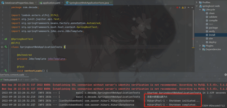Select the verify lifecycle goal
227x108 pixels.
pyautogui.click(x=212, y=31)
